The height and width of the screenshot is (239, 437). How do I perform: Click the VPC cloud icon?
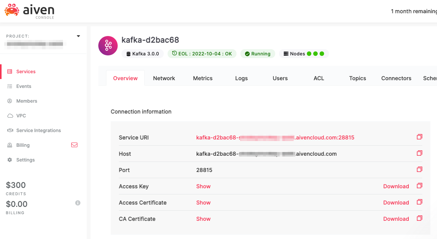tap(10, 115)
